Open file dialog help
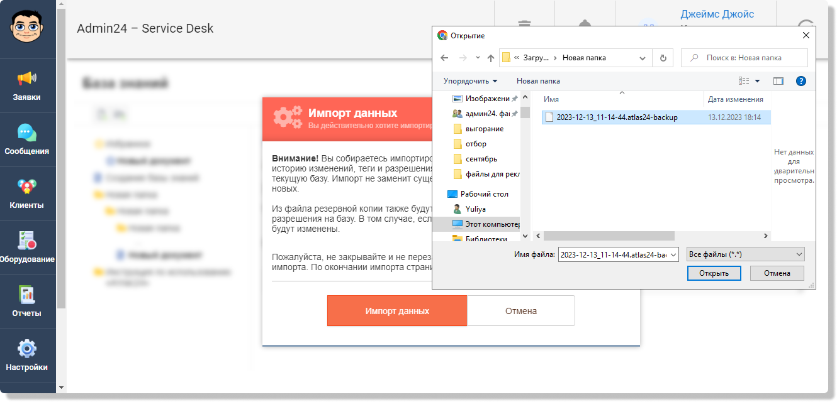The image size is (837, 402). click(x=801, y=81)
